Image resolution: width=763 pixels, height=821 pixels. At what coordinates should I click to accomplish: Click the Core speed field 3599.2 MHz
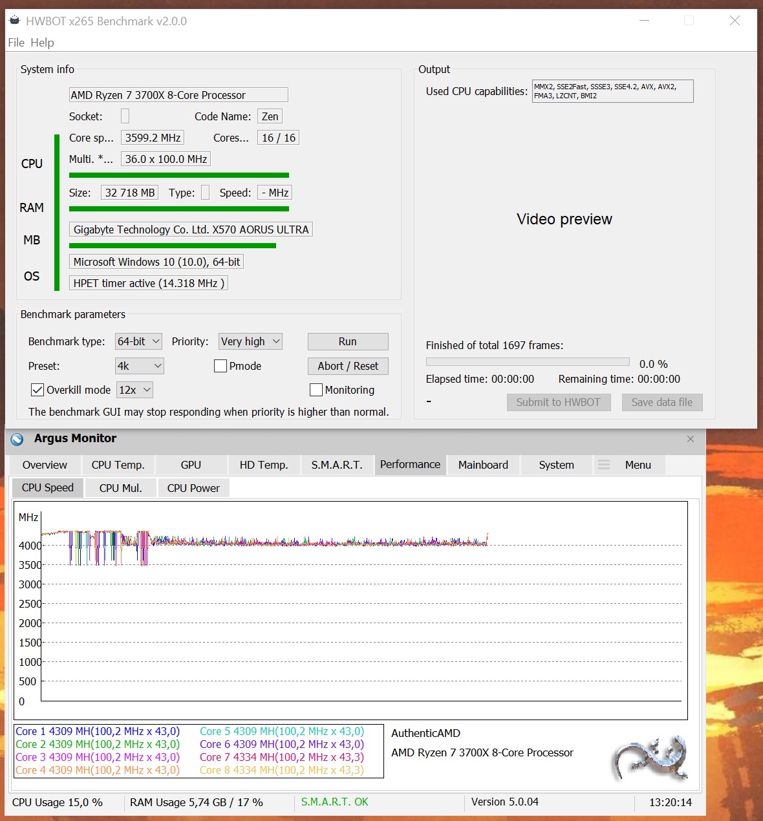point(153,138)
